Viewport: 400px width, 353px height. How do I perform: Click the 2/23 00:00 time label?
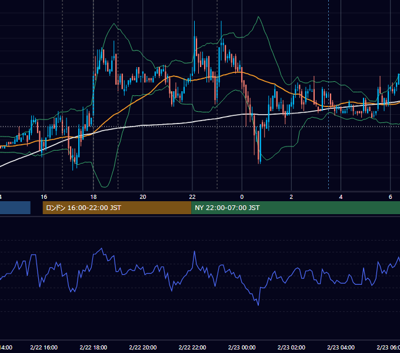(x=242, y=347)
